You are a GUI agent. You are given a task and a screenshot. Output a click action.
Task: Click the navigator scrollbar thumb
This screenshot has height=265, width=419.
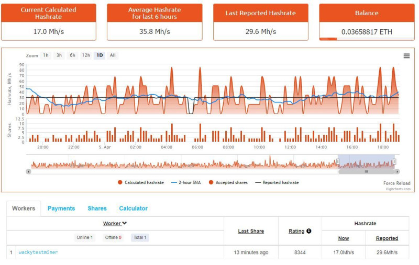pyautogui.click(x=366, y=171)
